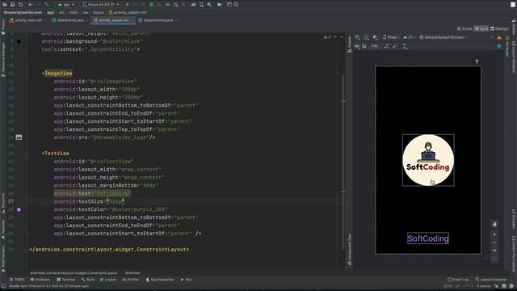Navigate back with the left arrow icon
Image resolution: width=517 pixels, height=291 pixels.
(x=31, y=4)
